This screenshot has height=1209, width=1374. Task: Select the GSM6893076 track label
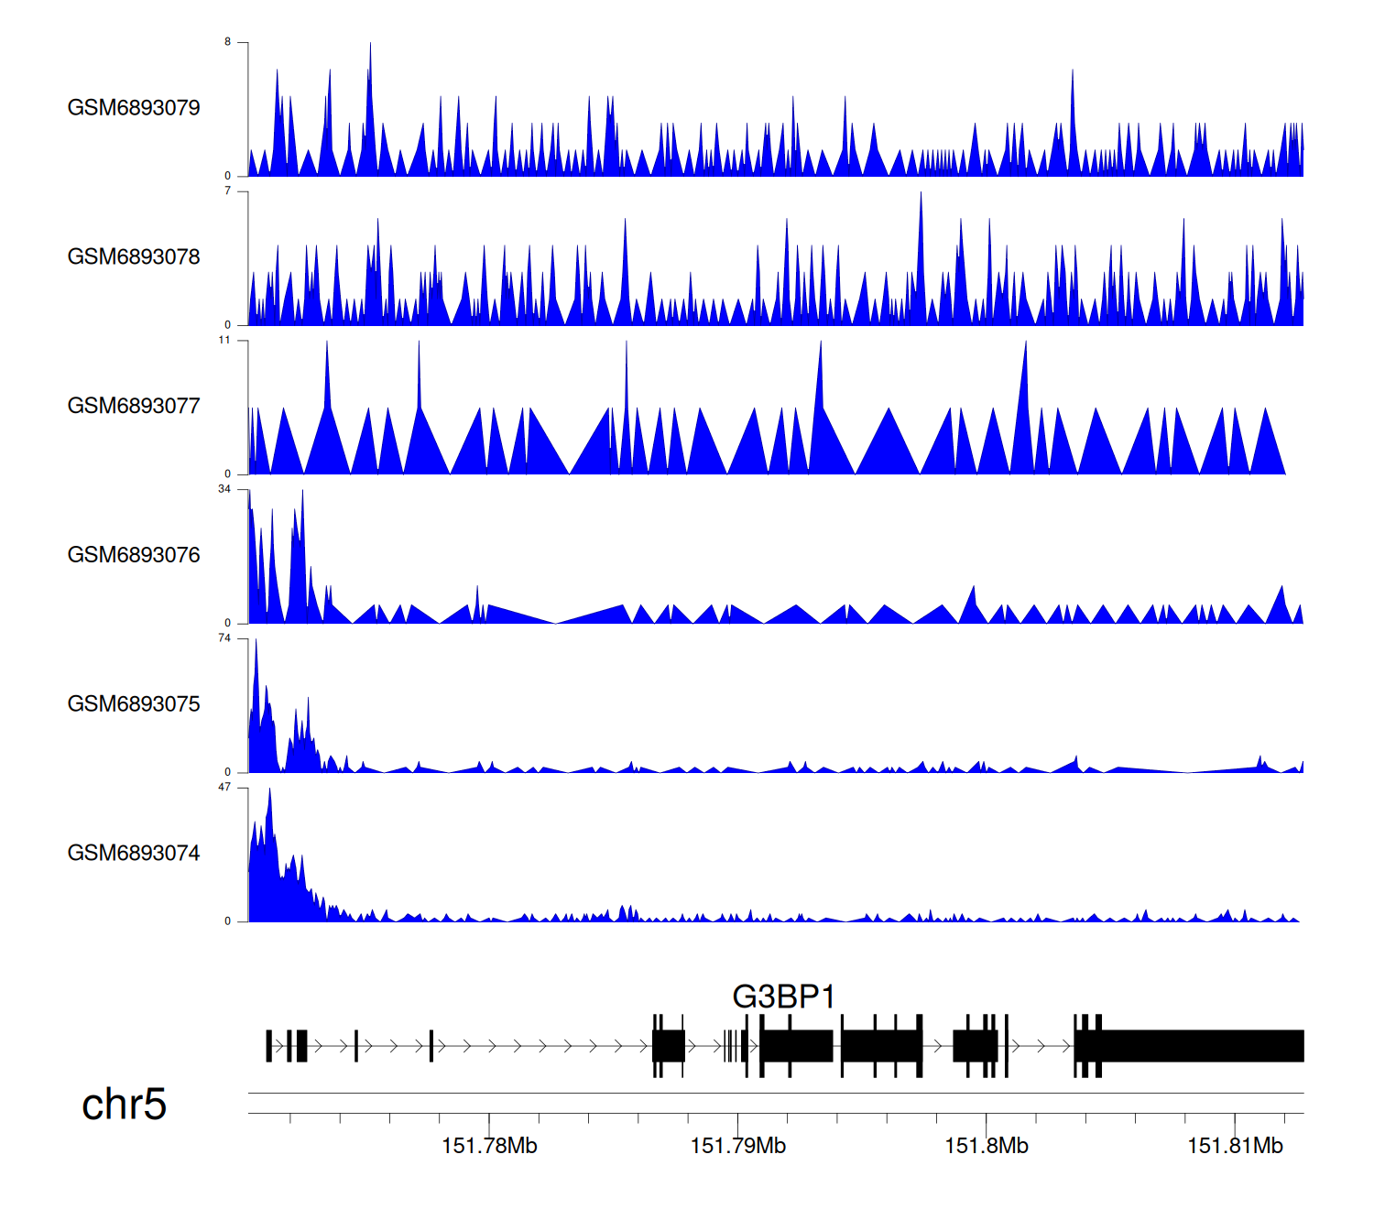coord(134,555)
